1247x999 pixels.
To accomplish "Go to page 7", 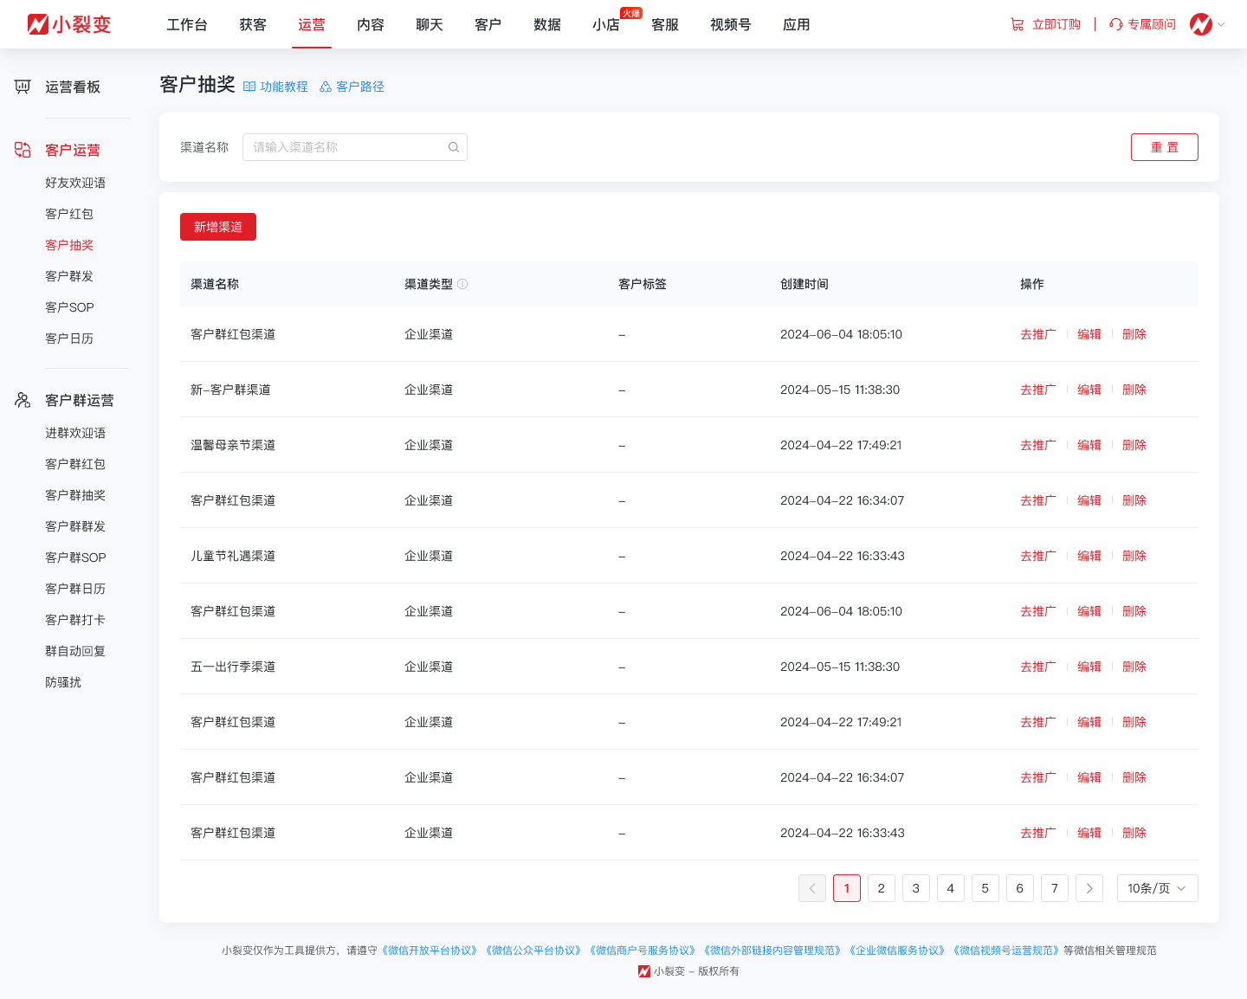I will [1055, 888].
